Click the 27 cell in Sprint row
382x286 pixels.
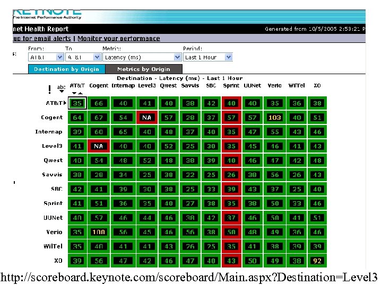pos(190,203)
